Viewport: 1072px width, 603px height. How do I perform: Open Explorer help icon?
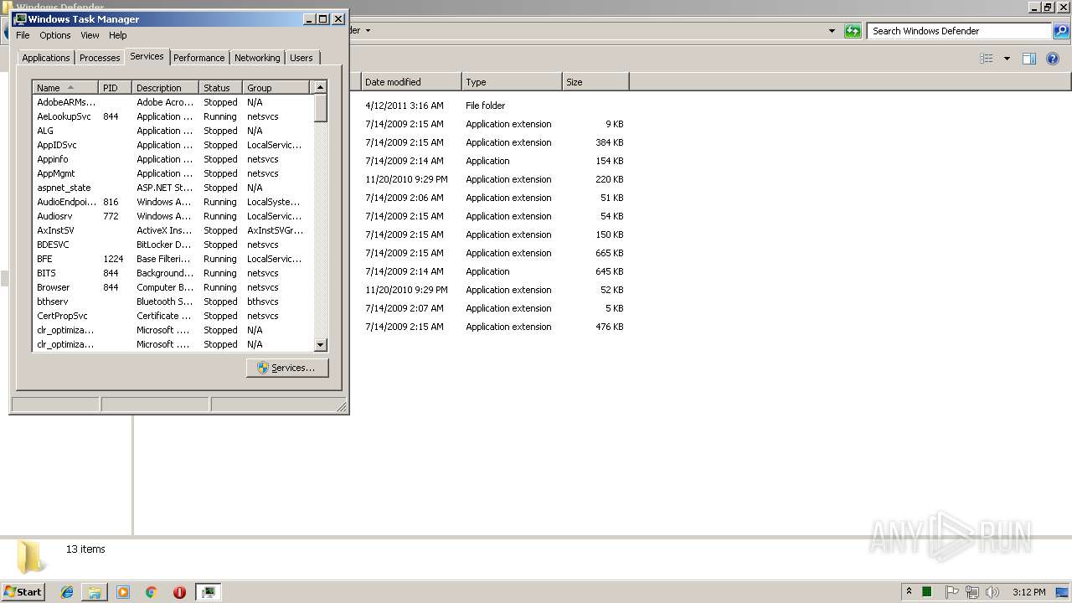point(1053,59)
